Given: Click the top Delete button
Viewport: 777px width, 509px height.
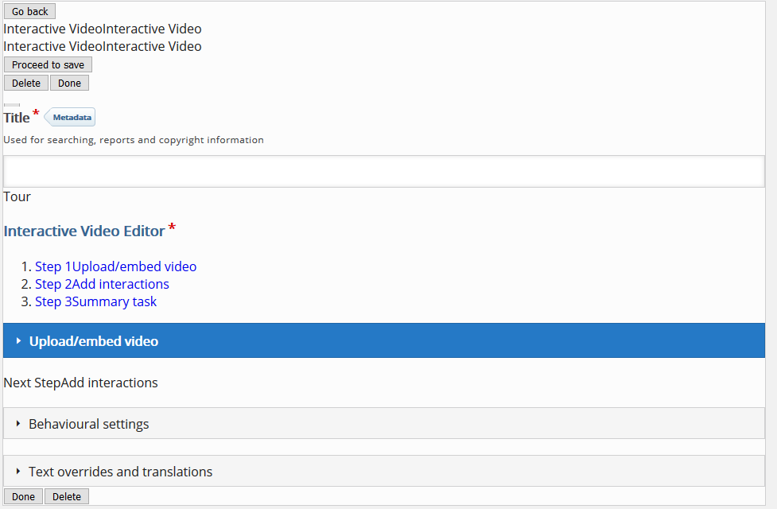Looking at the screenshot, I should point(26,84).
